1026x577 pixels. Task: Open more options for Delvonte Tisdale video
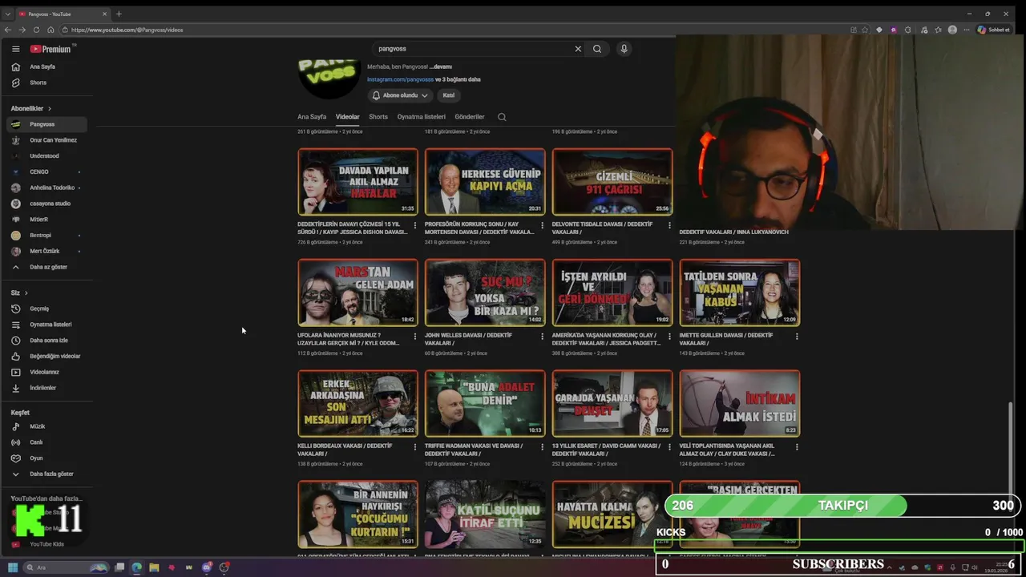coord(669,226)
